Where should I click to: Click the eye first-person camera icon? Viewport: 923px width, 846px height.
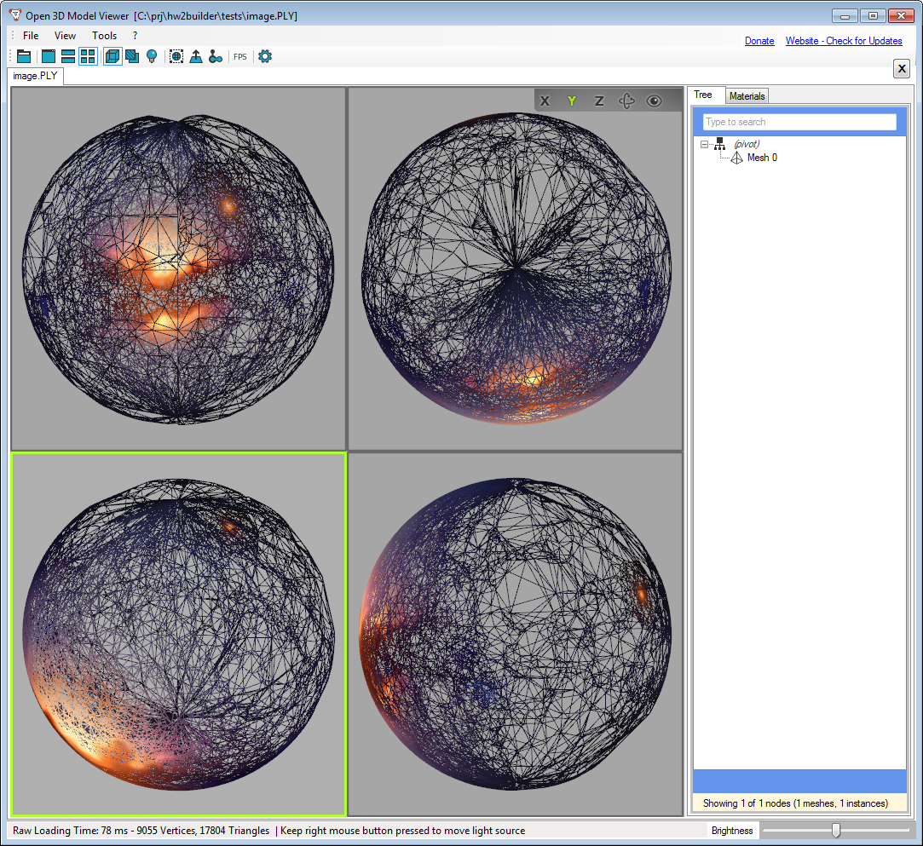pyautogui.click(x=654, y=101)
